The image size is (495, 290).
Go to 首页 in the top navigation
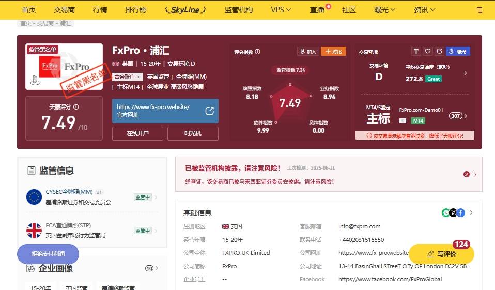pos(29,10)
